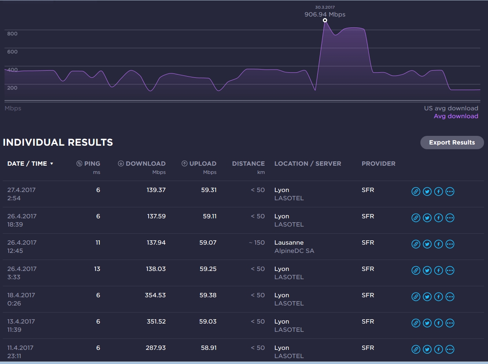Image resolution: width=488 pixels, height=364 pixels.
Task: Open more options for 26.4.2017 3:33 result
Action: (450, 271)
